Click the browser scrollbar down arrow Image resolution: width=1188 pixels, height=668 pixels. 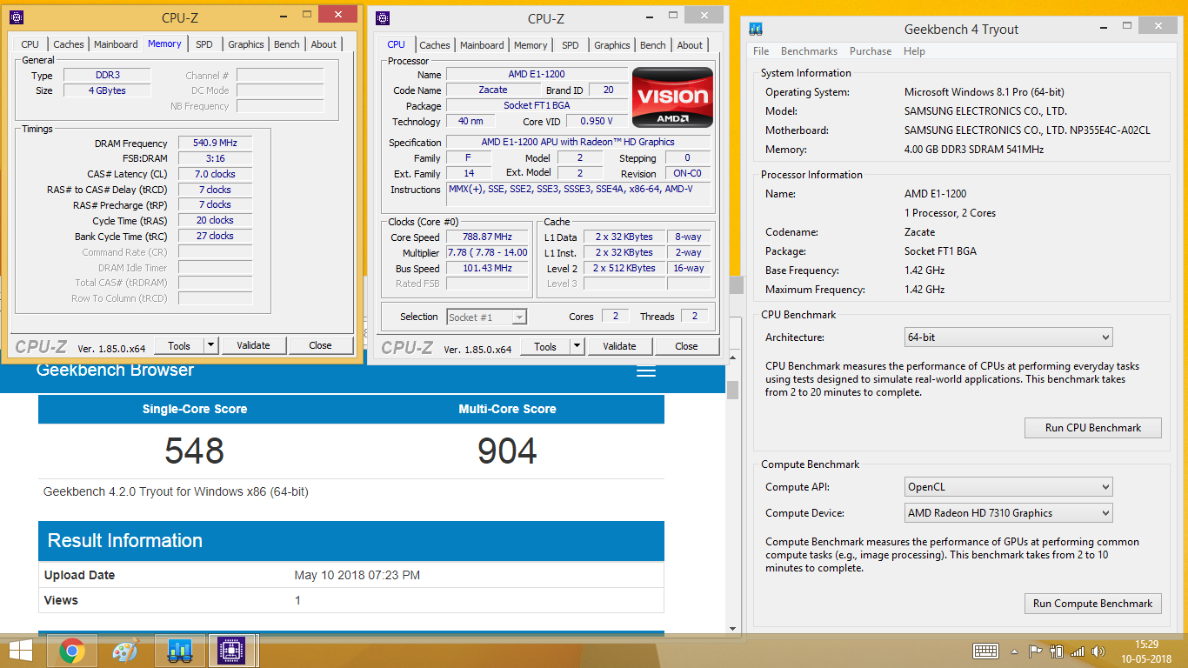point(732,629)
